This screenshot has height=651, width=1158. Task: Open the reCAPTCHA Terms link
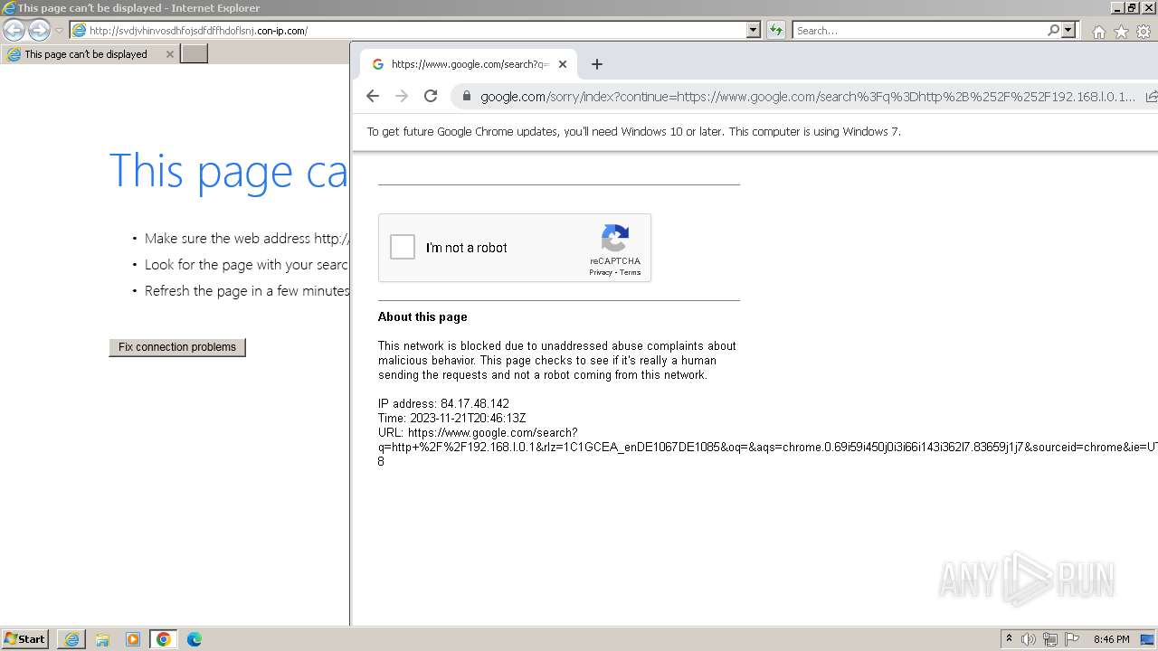point(631,272)
